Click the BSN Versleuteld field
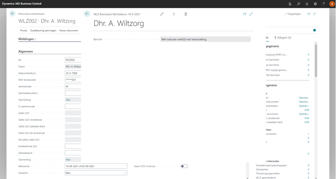This screenshot has width=336, height=179. 73,80
